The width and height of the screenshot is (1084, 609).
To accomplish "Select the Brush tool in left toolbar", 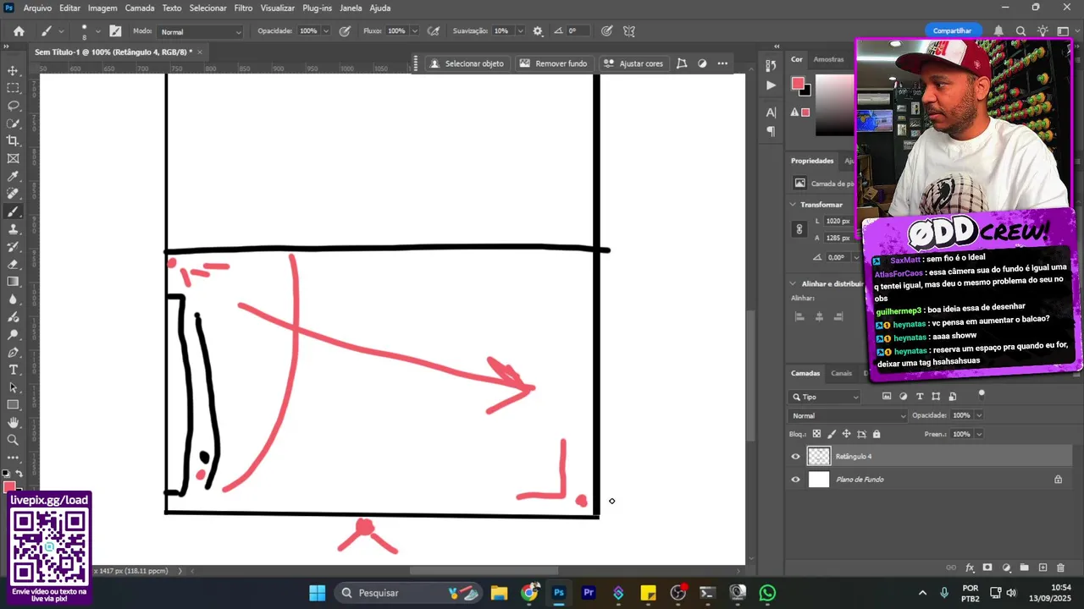I will coord(13,211).
